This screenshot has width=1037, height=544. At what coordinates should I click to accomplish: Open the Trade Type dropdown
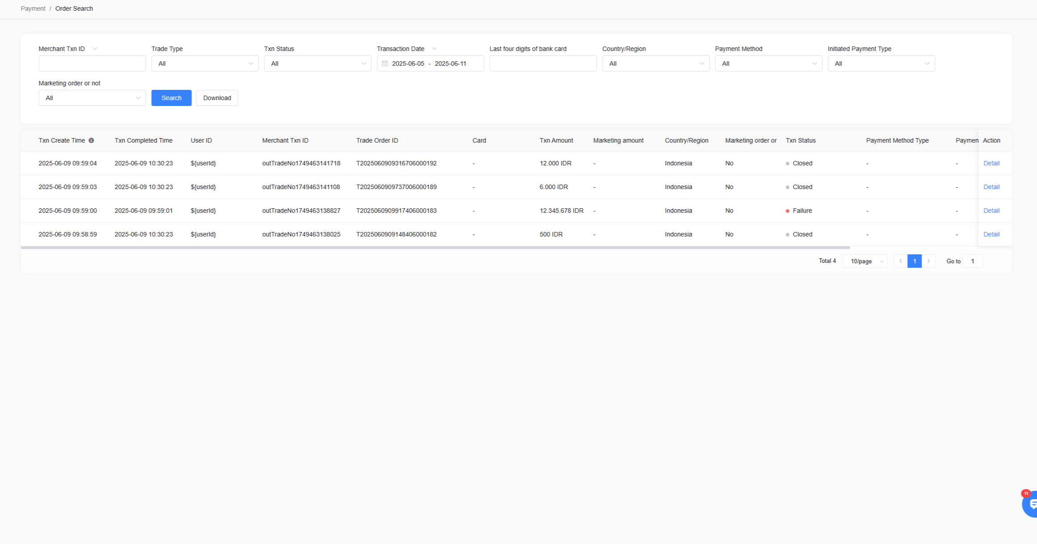coord(205,63)
